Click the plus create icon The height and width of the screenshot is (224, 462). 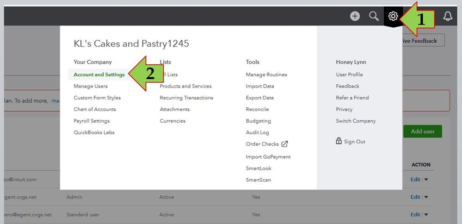[x=355, y=16]
